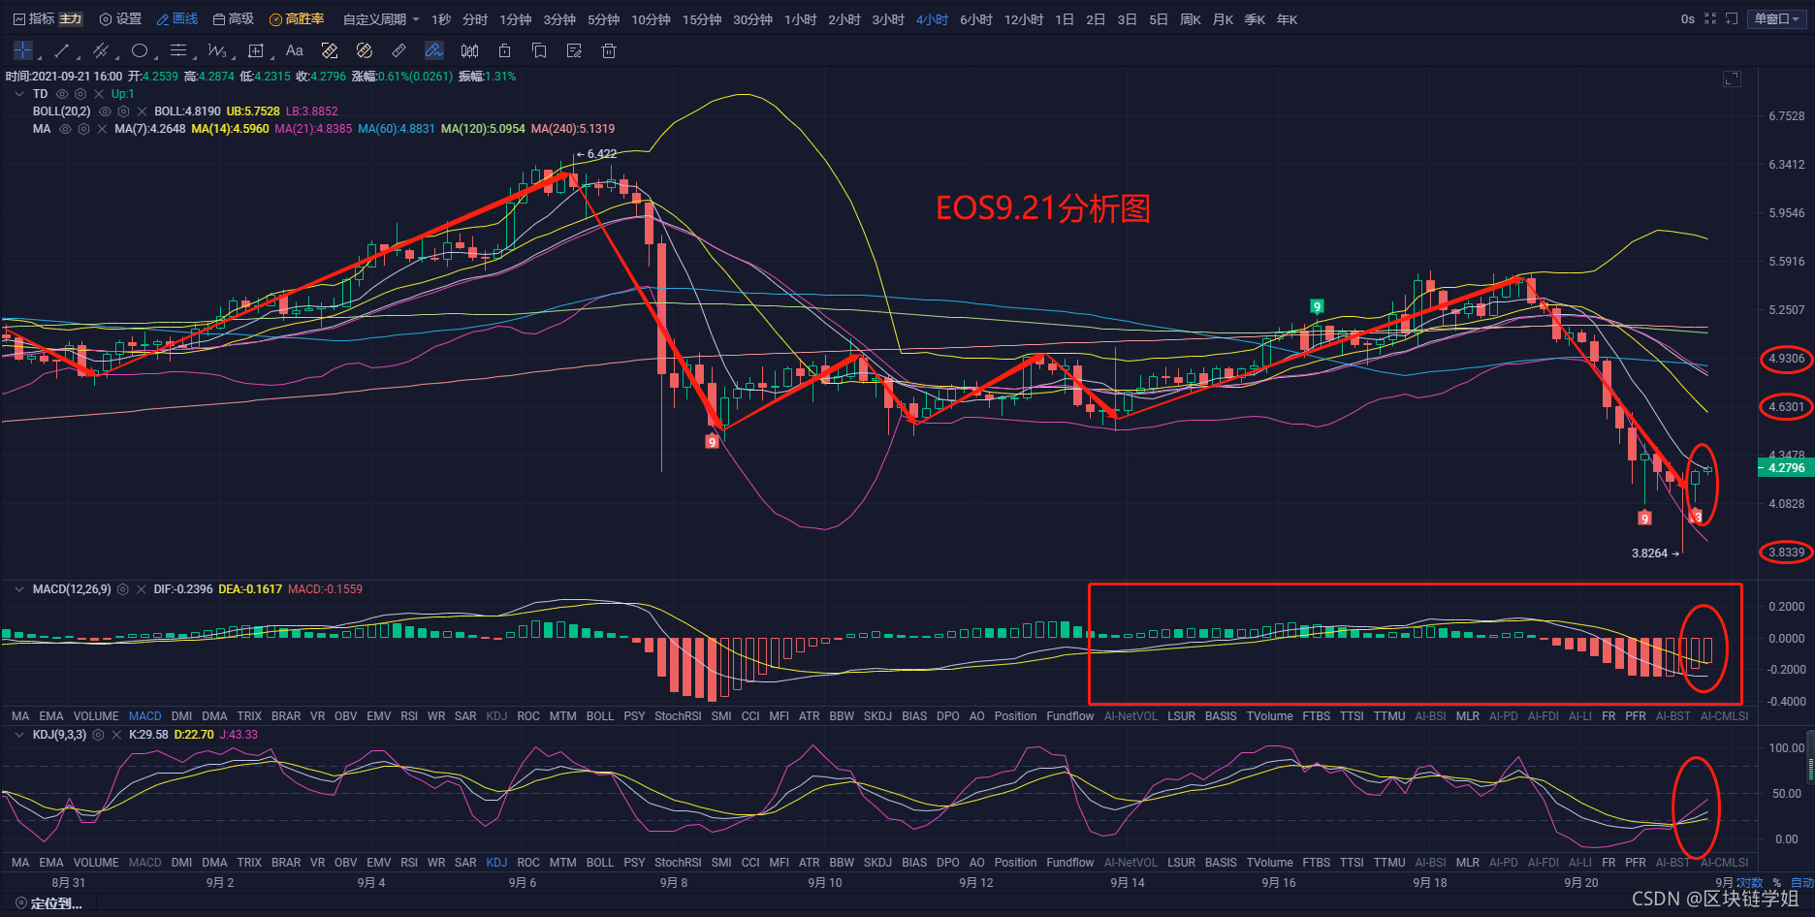Click the add window icon beside 单窗口
The image size is (1815, 917).
(1732, 19)
